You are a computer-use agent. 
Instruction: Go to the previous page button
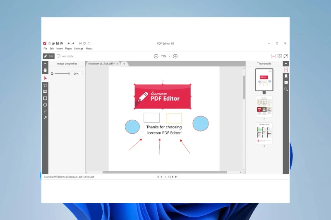click(x=161, y=177)
